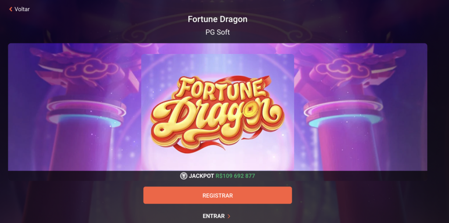Image resolution: width=449 pixels, height=223 pixels.
Task: Click the PG Soft provider label
Action: (x=217, y=32)
